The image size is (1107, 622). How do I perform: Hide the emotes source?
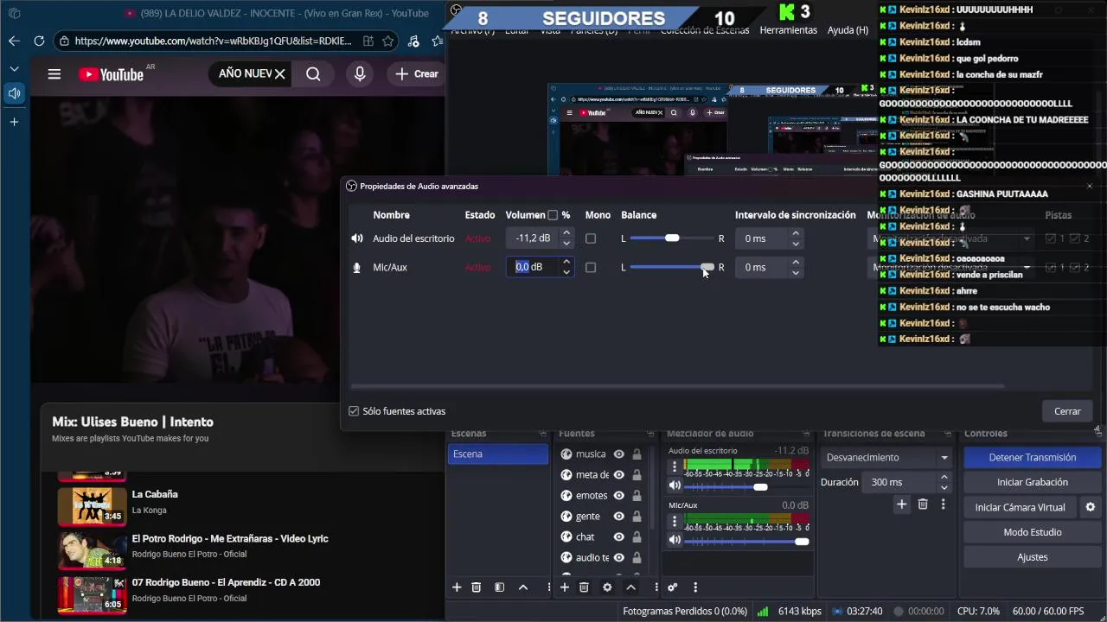619,496
